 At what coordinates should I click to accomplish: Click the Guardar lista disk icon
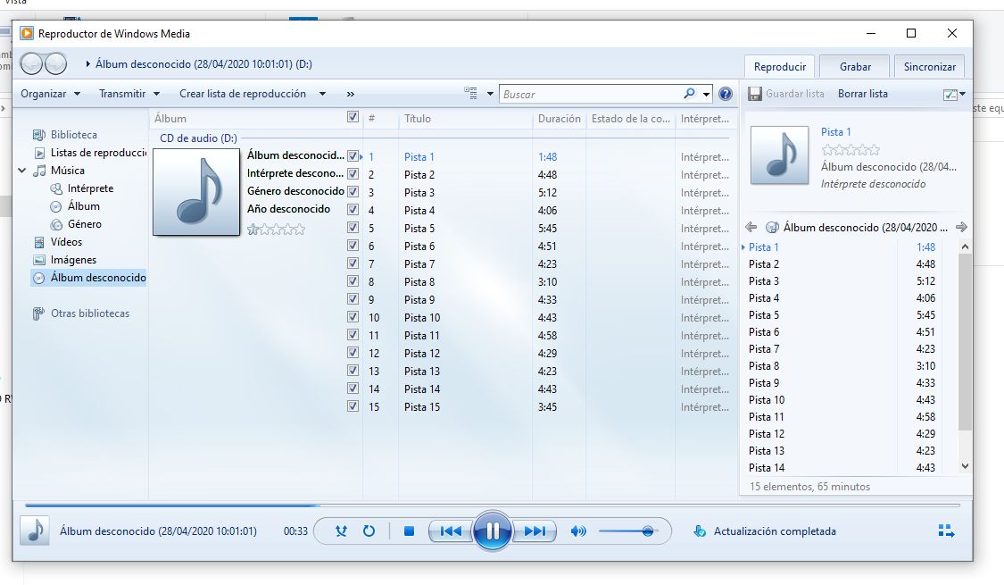[755, 94]
